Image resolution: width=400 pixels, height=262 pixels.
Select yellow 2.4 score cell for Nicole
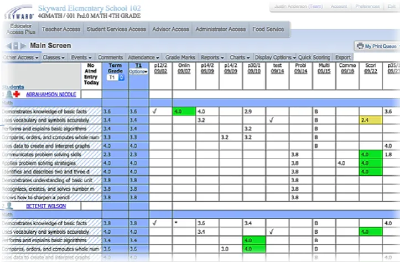pyautogui.click(x=371, y=120)
